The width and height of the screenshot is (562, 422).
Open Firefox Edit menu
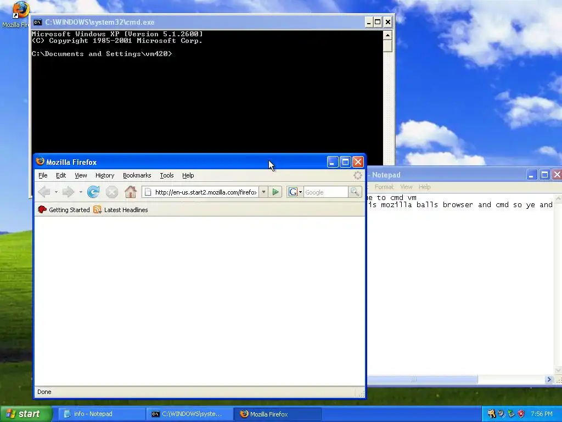[61, 175]
